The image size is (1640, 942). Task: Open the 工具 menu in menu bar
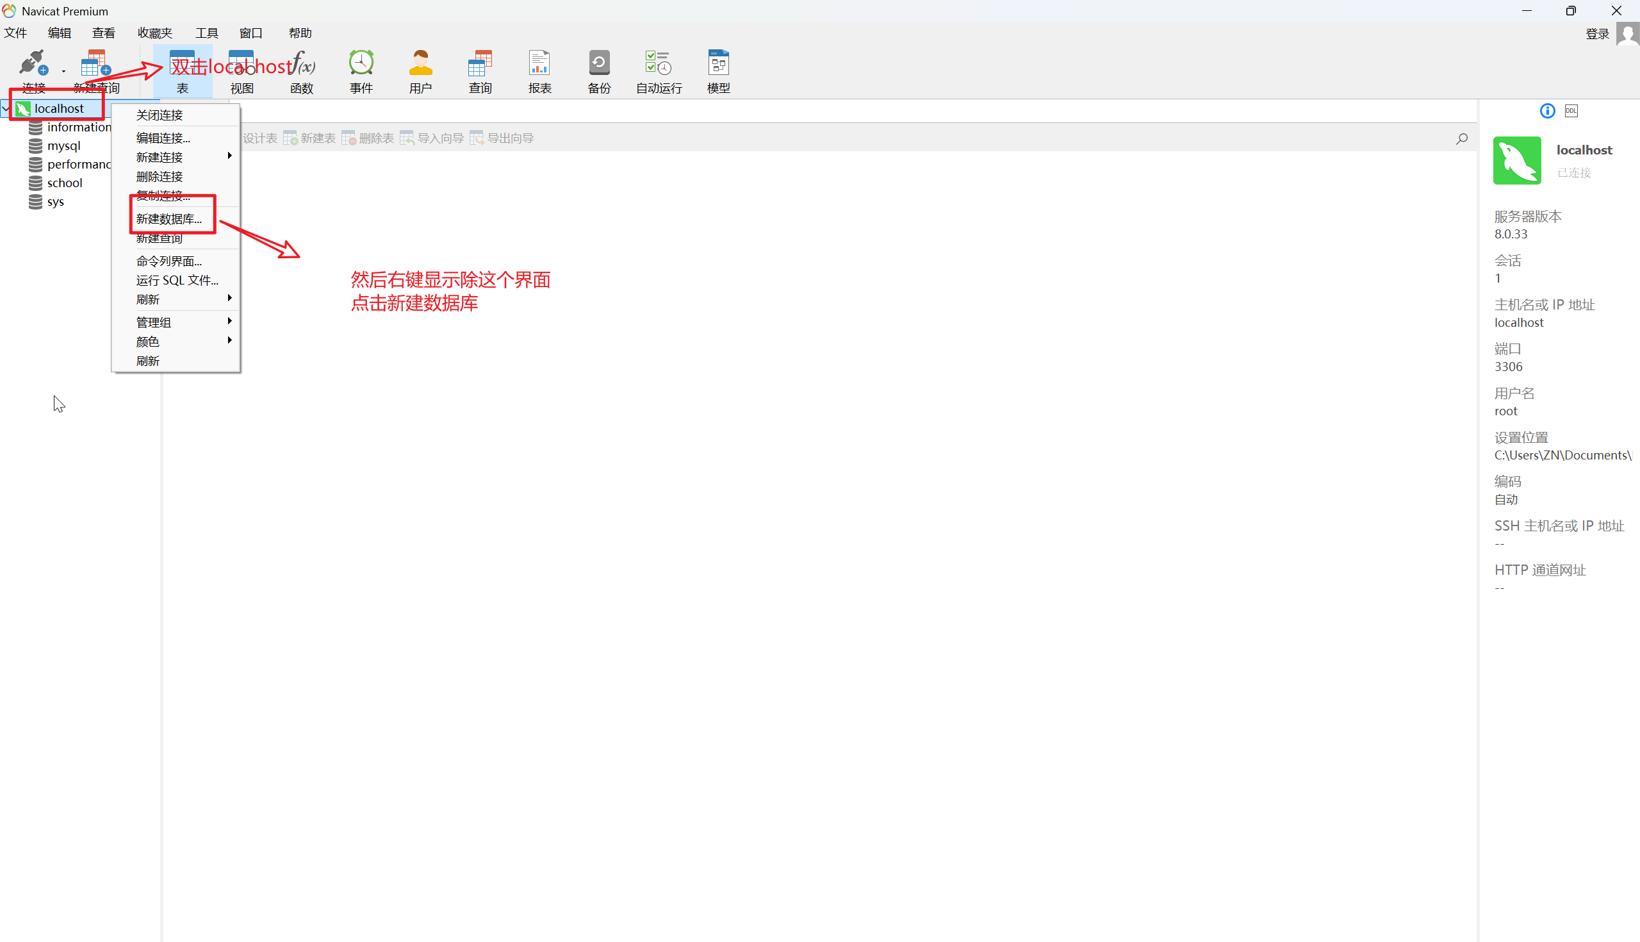pos(207,33)
